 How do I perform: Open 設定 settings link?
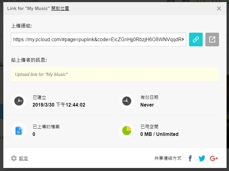[23, 158]
